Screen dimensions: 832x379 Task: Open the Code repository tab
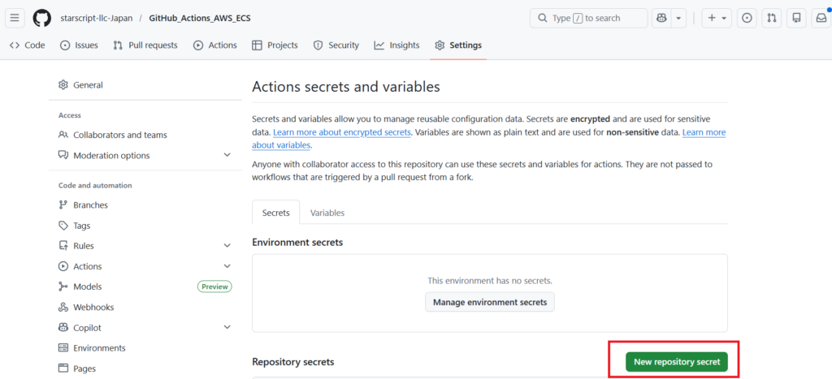[x=27, y=45]
